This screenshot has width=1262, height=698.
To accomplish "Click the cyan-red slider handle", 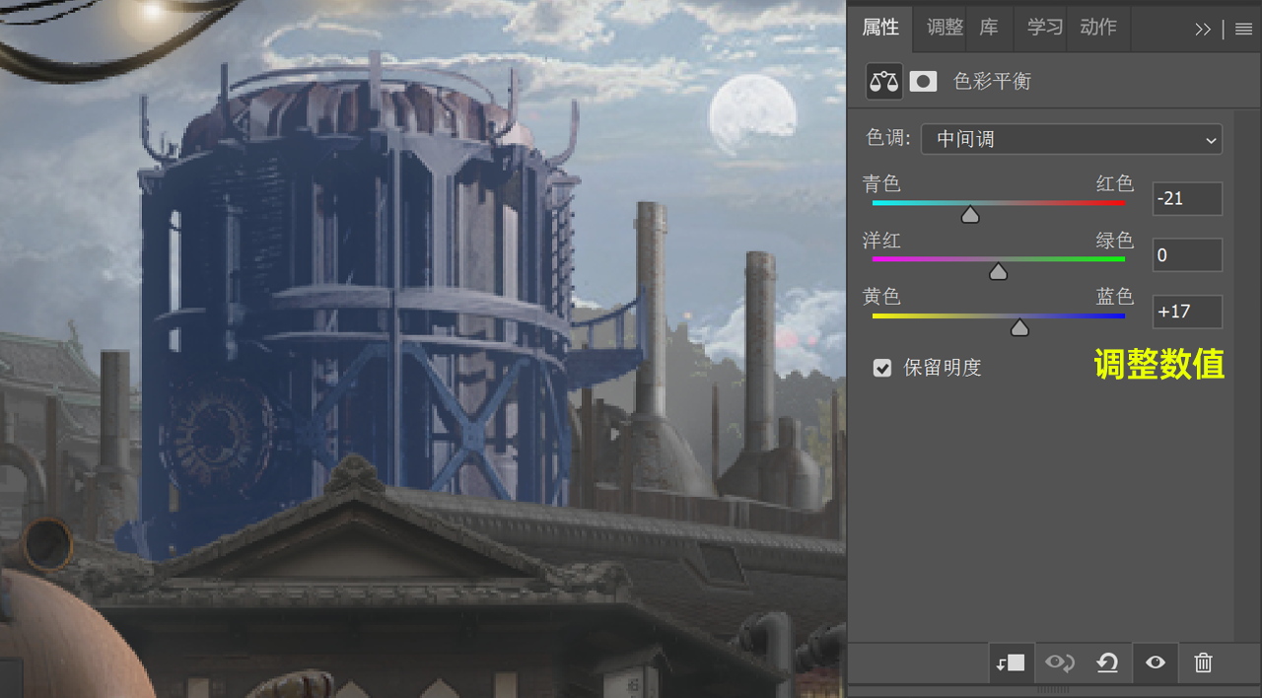I will click(970, 215).
